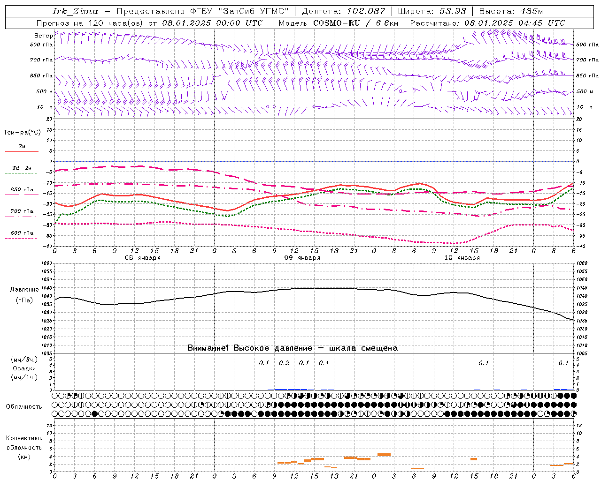Click the 10 января date label
The height and width of the screenshot is (480, 601).
(462, 258)
